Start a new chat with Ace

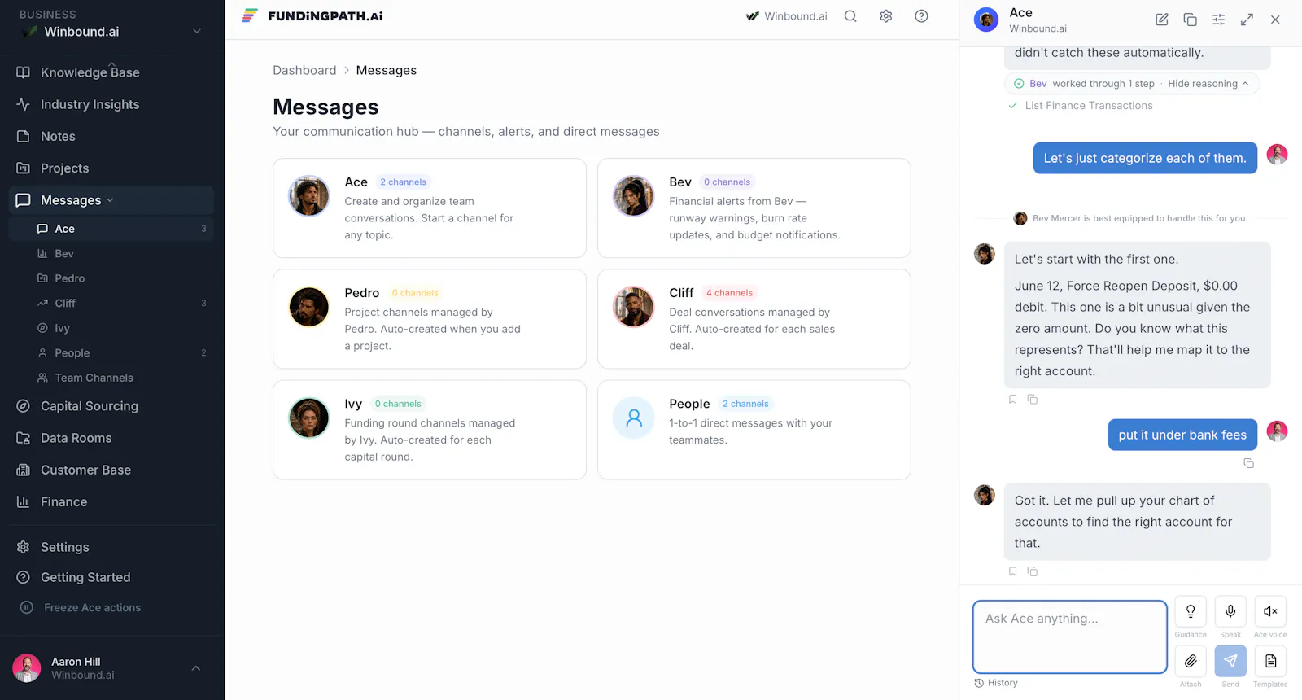1162,20
